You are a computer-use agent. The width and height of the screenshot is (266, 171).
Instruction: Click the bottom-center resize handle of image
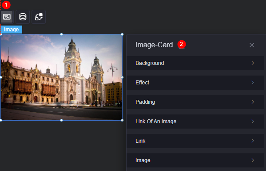pyautogui.click(x=61, y=120)
